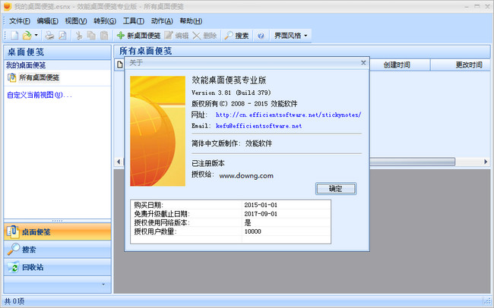Open the 工具(T) menu
The height and width of the screenshot is (308, 494).
(x=134, y=20)
